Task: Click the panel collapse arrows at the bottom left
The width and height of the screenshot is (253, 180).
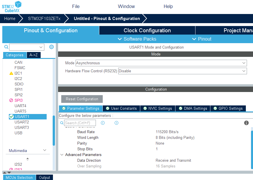Action: [x=7, y=173]
